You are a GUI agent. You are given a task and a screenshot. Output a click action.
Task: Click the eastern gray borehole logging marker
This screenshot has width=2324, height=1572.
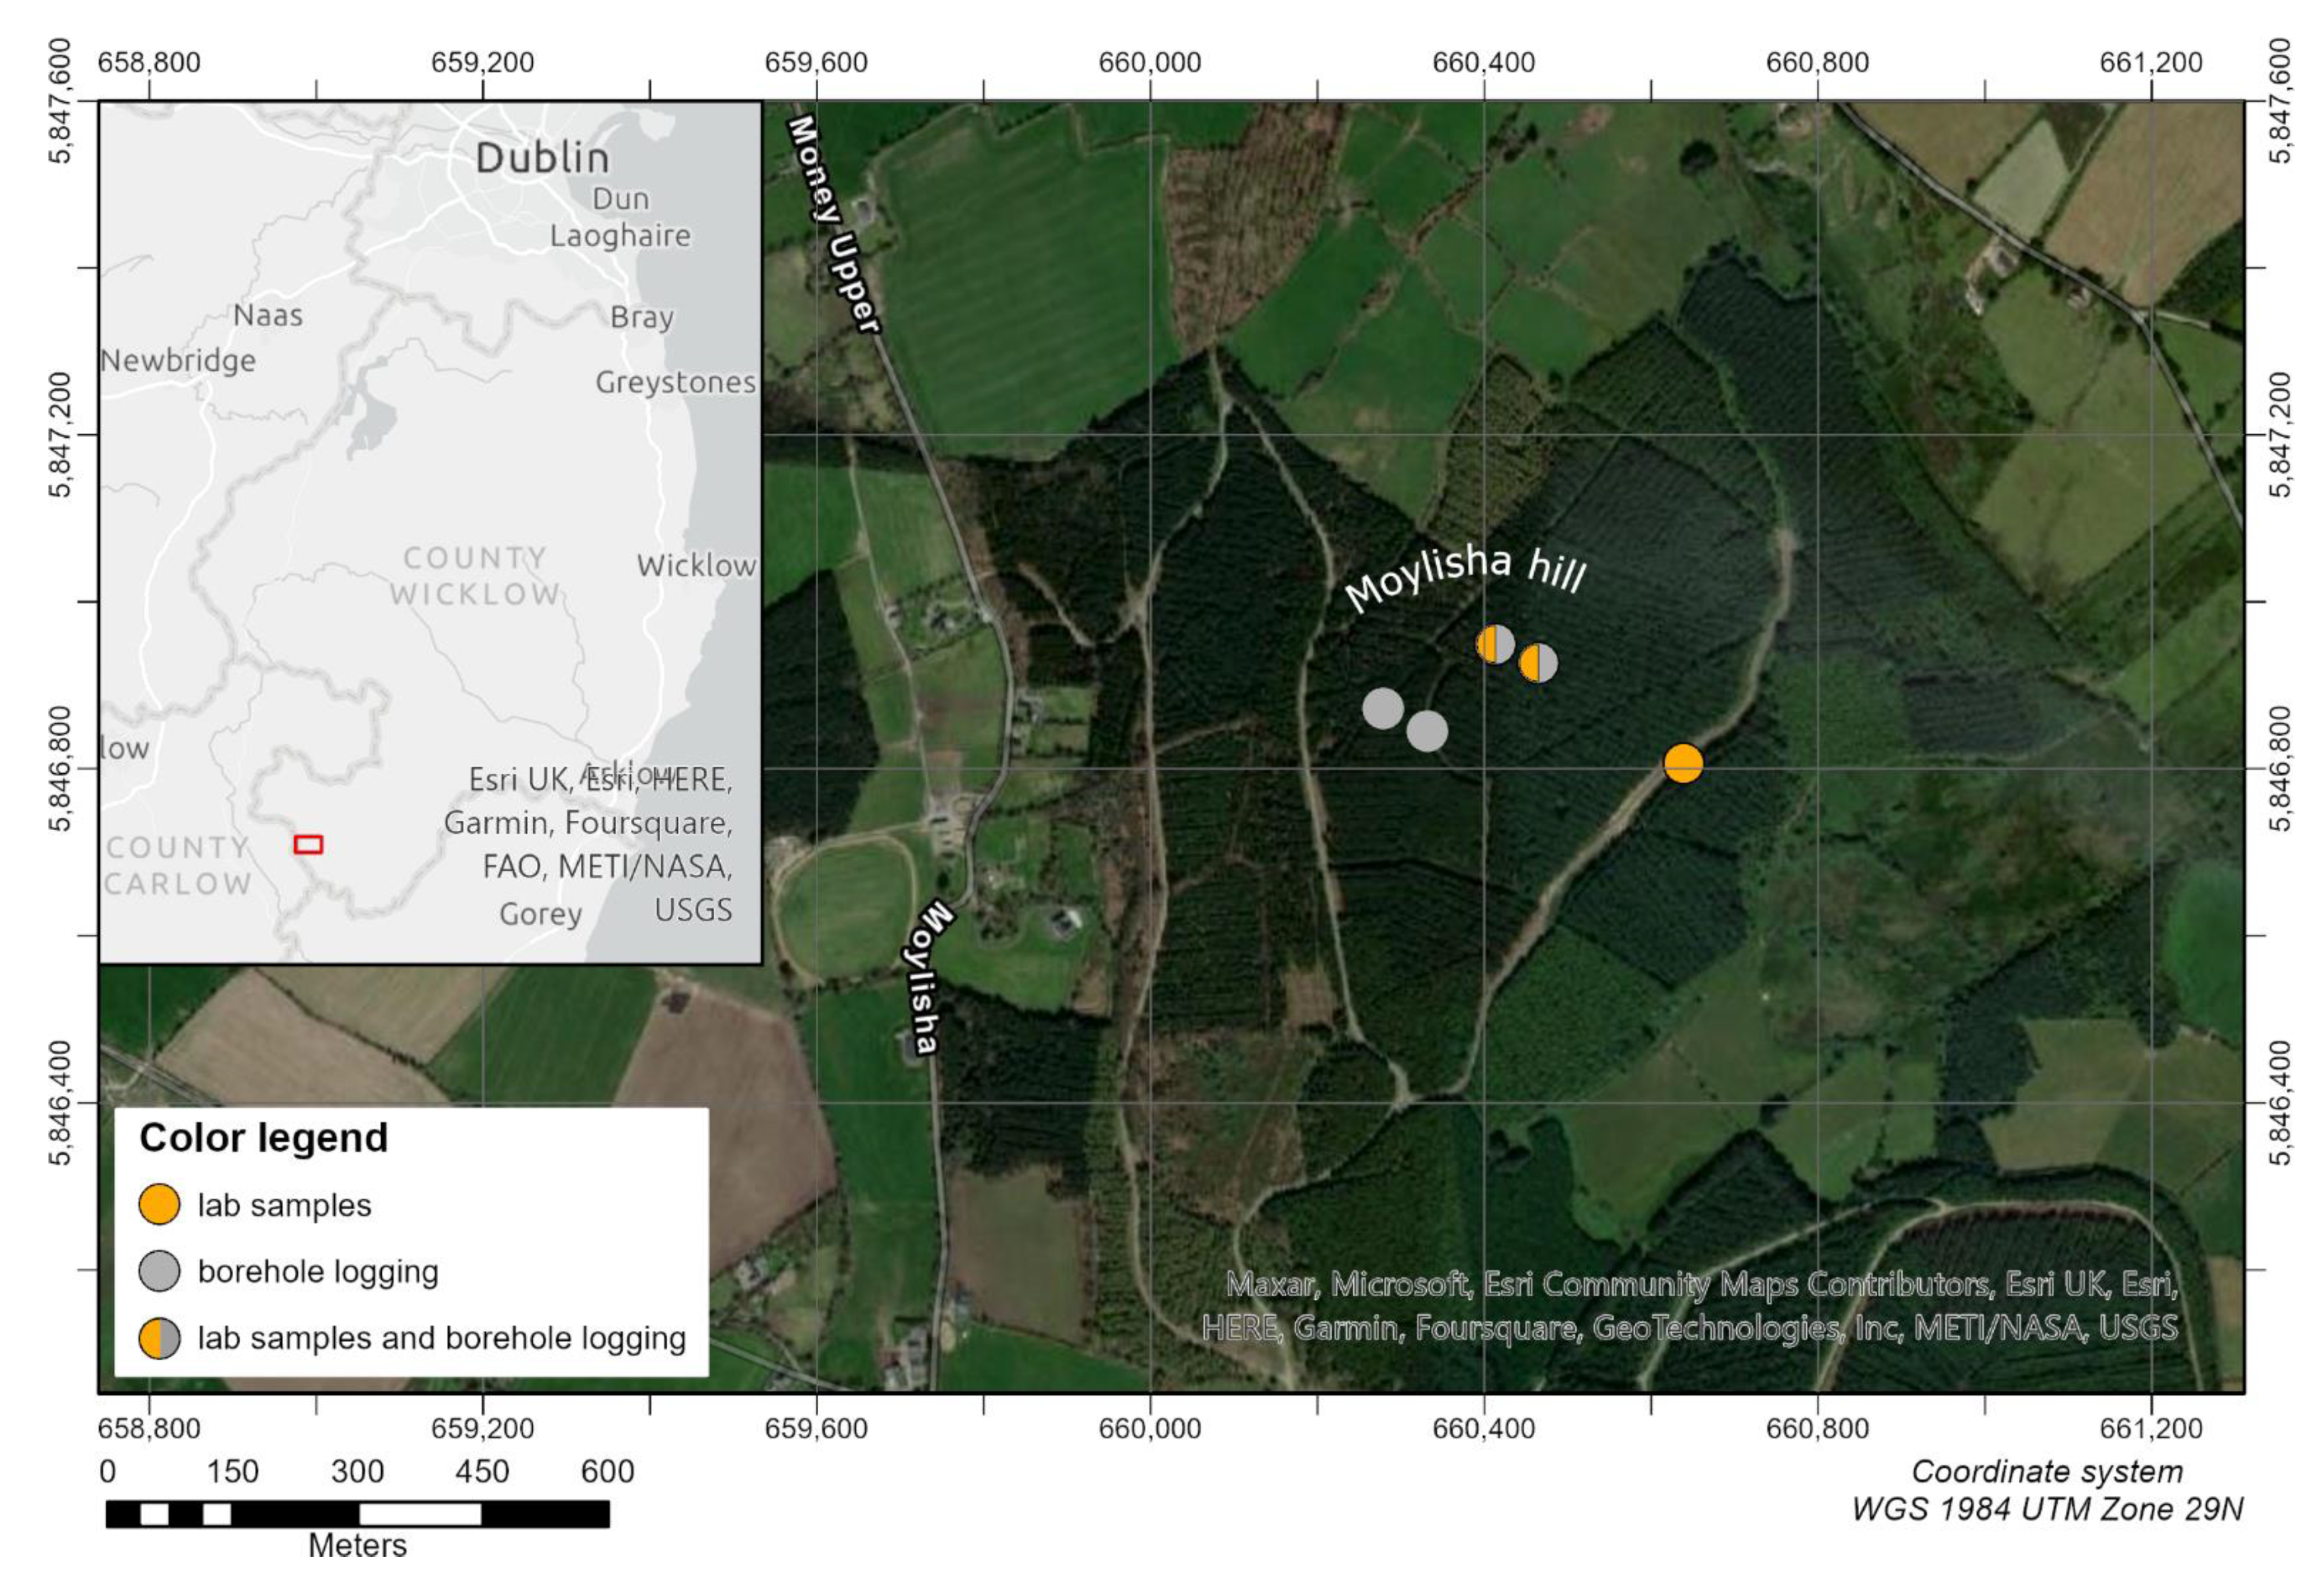point(1427,730)
